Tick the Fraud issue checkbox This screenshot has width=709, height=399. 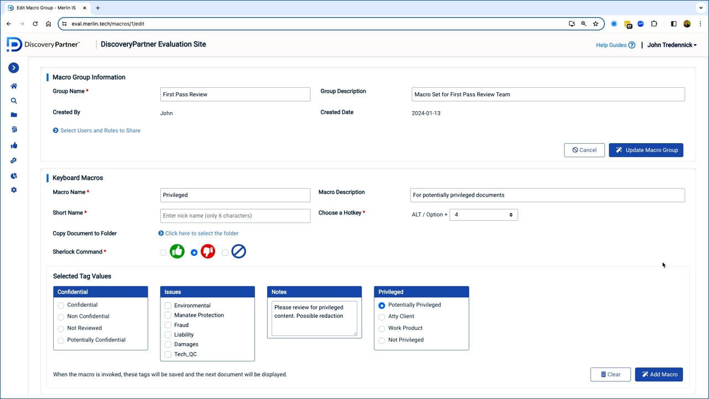point(168,325)
